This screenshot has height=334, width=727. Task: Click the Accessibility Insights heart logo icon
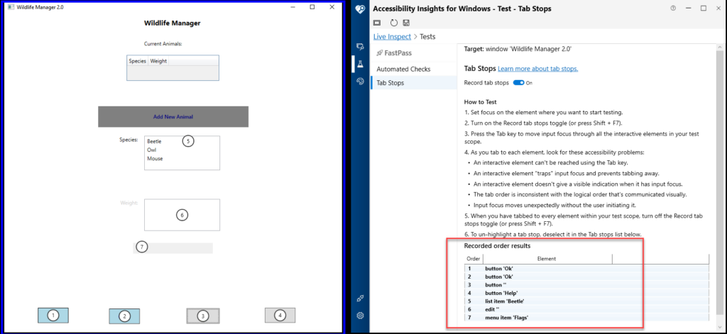coord(360,10)
